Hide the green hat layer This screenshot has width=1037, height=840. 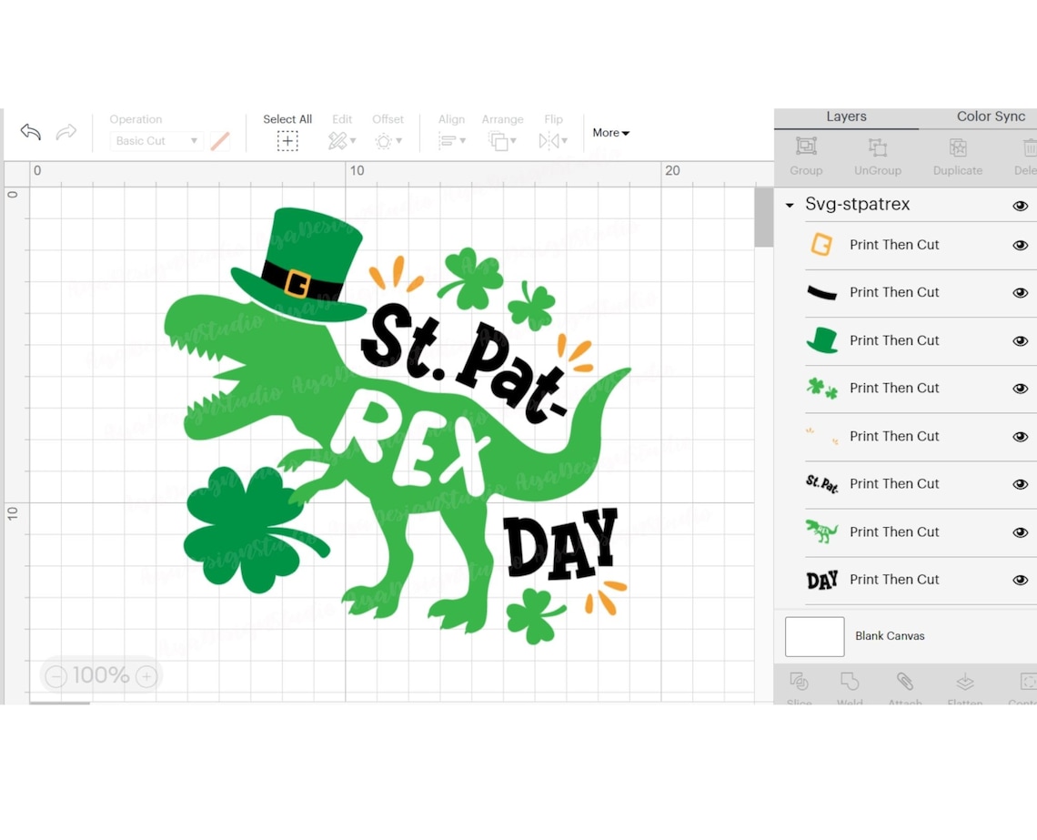click(x=1021, y=340)
